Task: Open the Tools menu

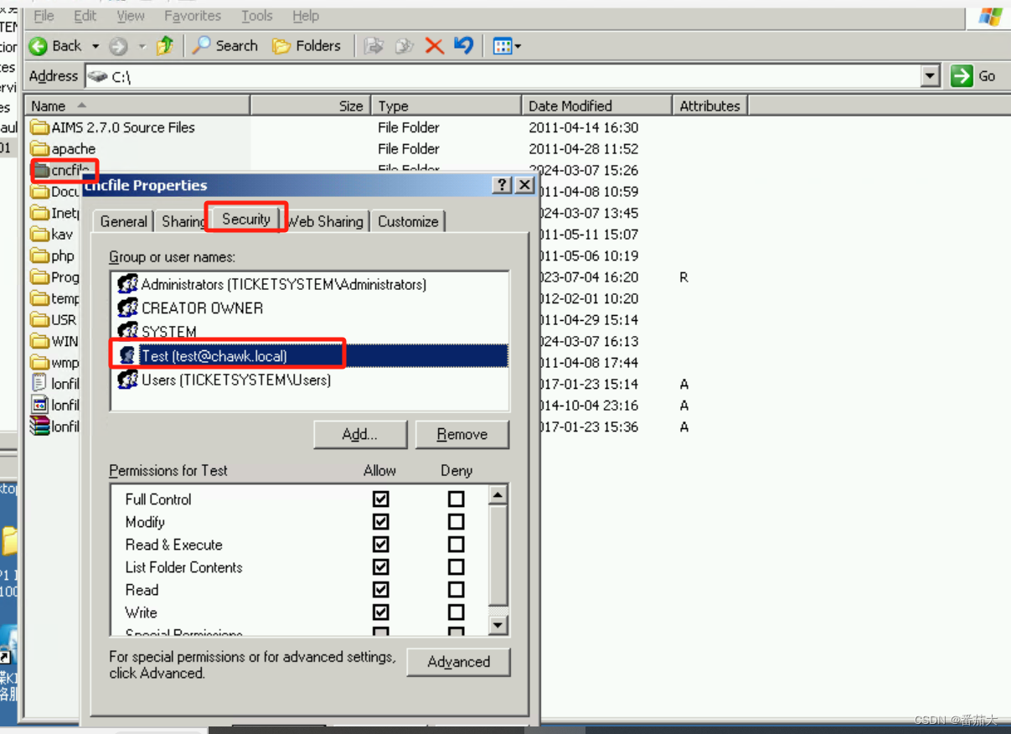Action: click(256, 15)
